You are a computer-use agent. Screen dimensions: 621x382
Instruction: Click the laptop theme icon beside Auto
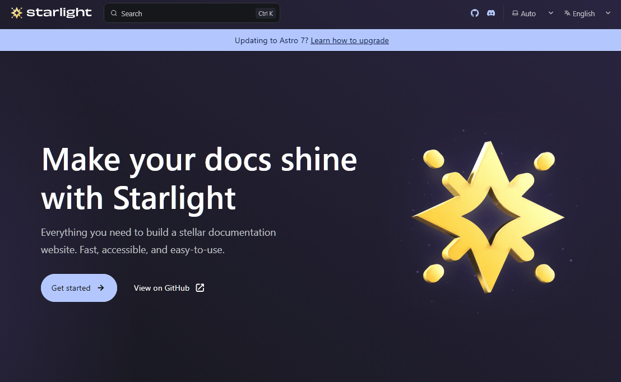515,13
